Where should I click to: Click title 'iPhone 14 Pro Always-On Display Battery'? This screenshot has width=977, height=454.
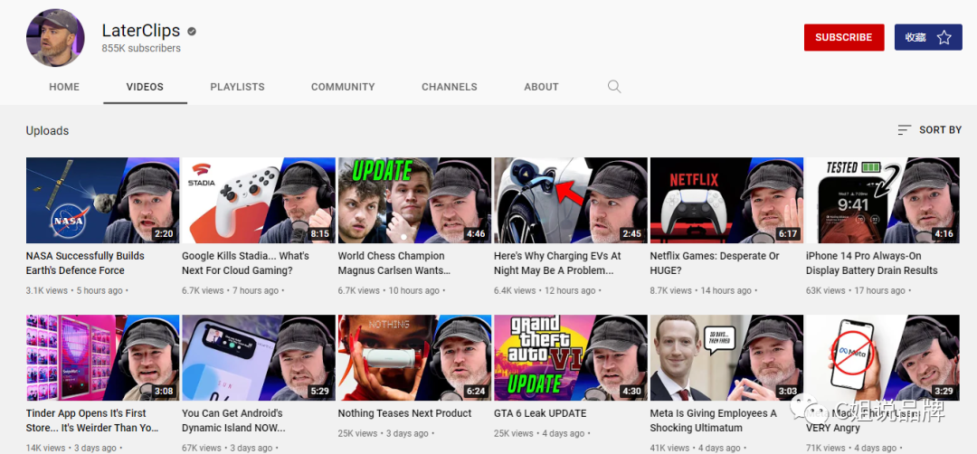point(872,263)
